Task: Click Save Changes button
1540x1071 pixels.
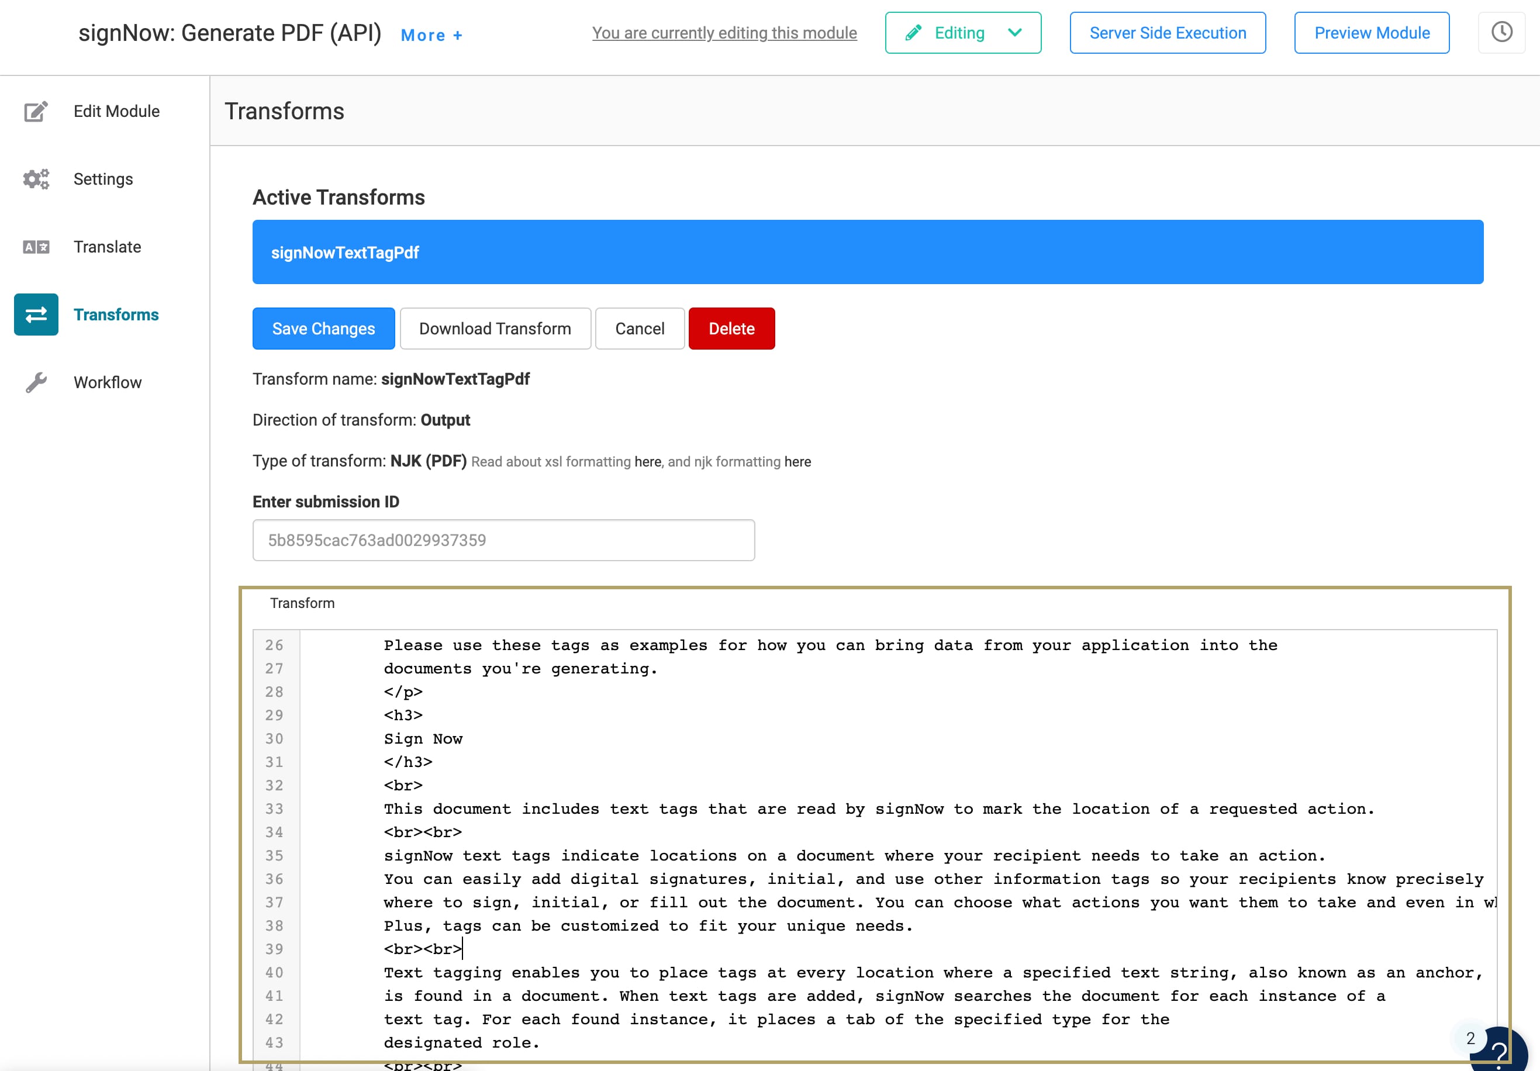Action: coord(323,329)
